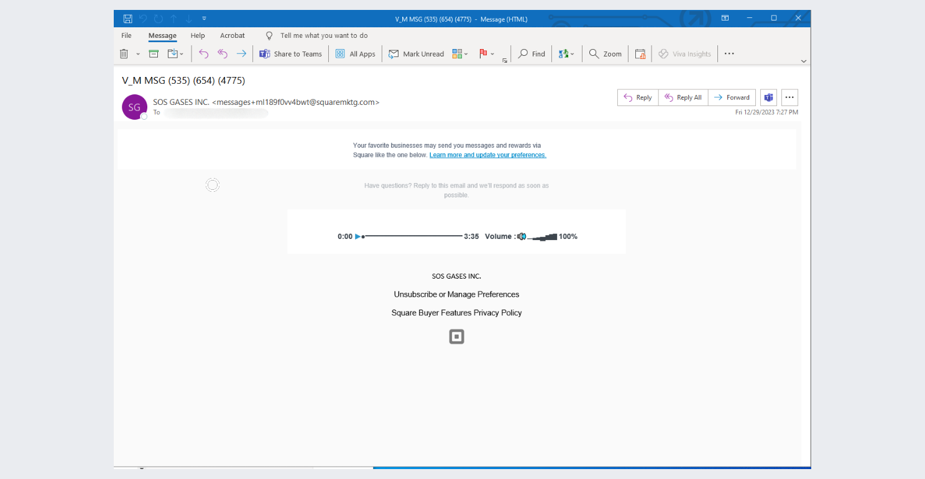Go to the next item with the down arrow
The height and width of the screenshot is (479, 925).
[189, 19]
